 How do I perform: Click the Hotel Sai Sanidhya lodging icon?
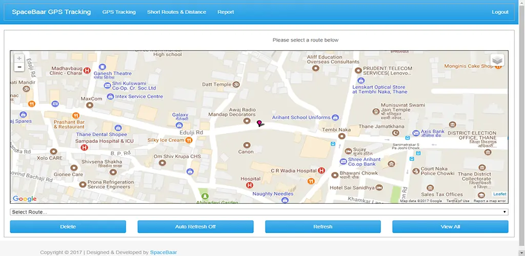pyautogui.click(x=379, y=187)
